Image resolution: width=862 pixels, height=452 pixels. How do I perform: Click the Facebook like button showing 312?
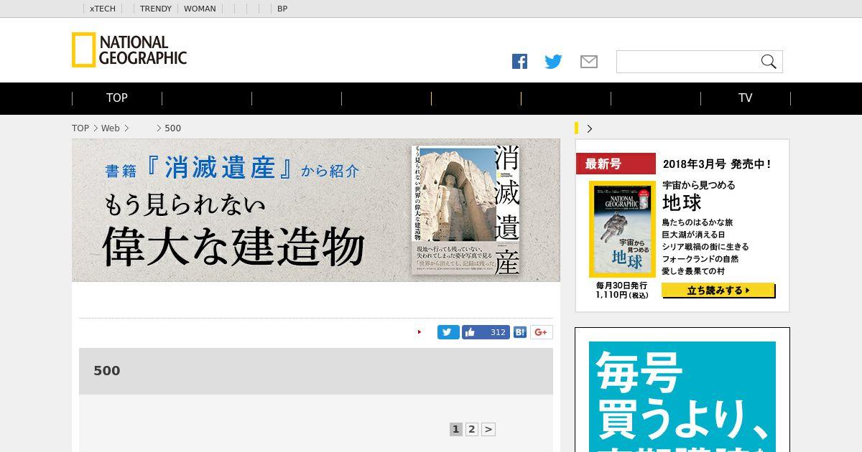(x=486, y=332)
